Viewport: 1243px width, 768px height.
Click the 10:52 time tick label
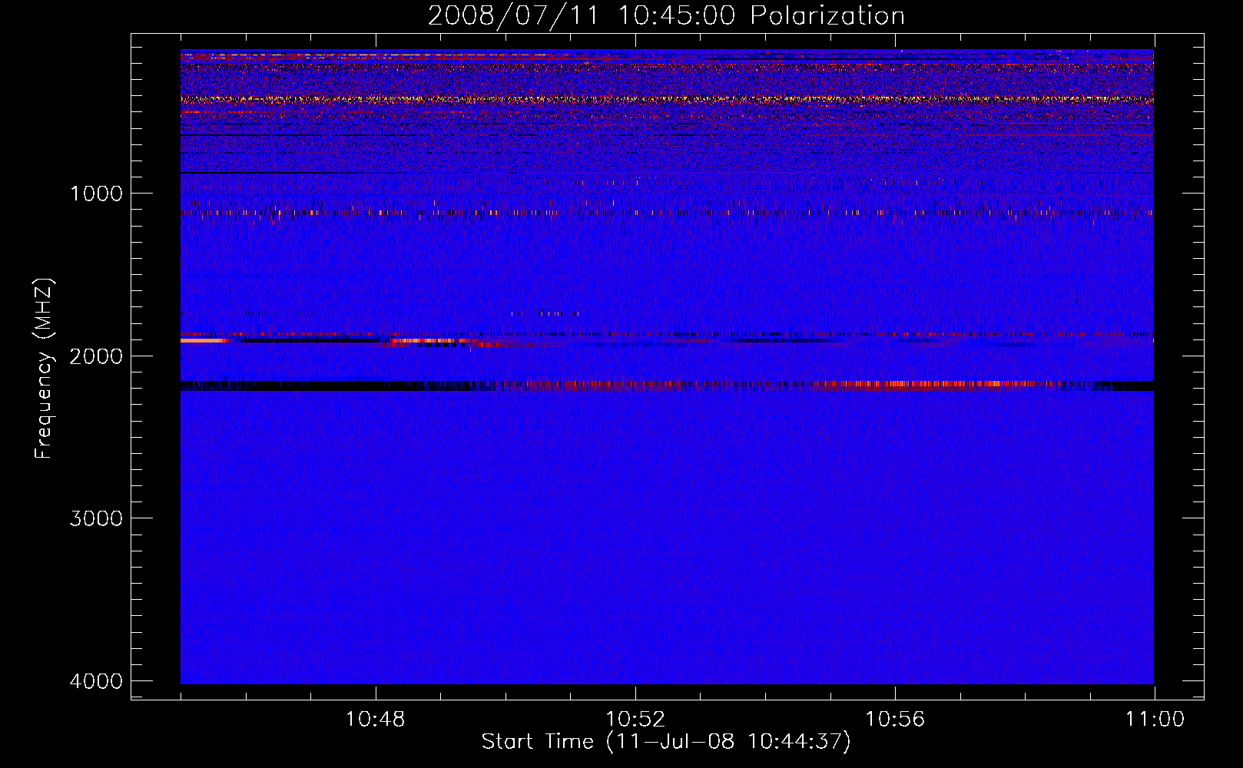[x=635, y=720]
